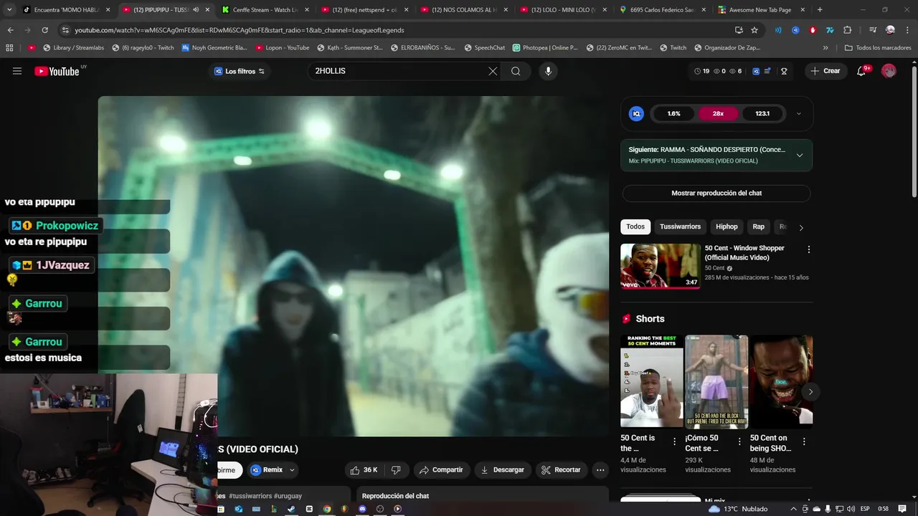Viewport: 918px width, 516px height.
Task: Open Discord from the taskbar
Action: click(362, 509)
